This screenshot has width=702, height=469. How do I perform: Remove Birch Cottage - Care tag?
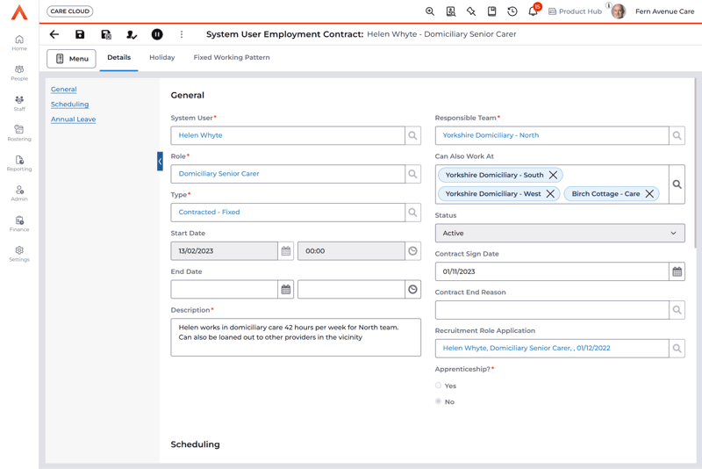point(649,194)
